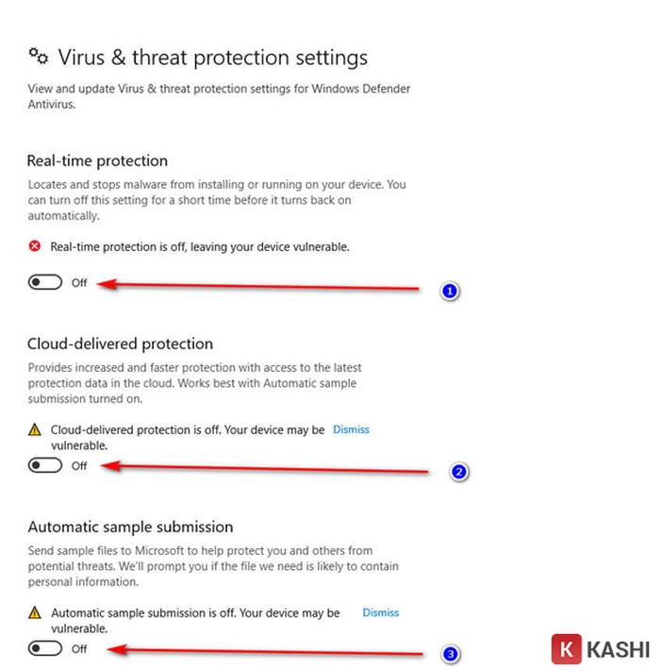Dismiss the Automatic sample submission warning
Image resolution: width=660 pixels, height=670 pixels.
coord(380,612)
